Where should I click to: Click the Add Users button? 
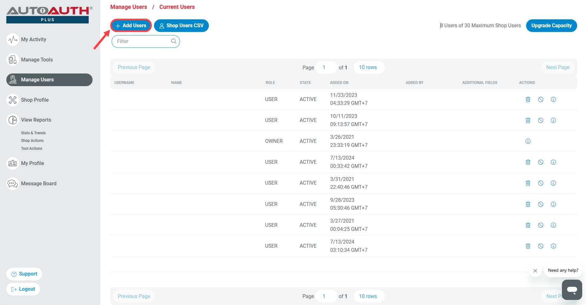click(131, 26)
